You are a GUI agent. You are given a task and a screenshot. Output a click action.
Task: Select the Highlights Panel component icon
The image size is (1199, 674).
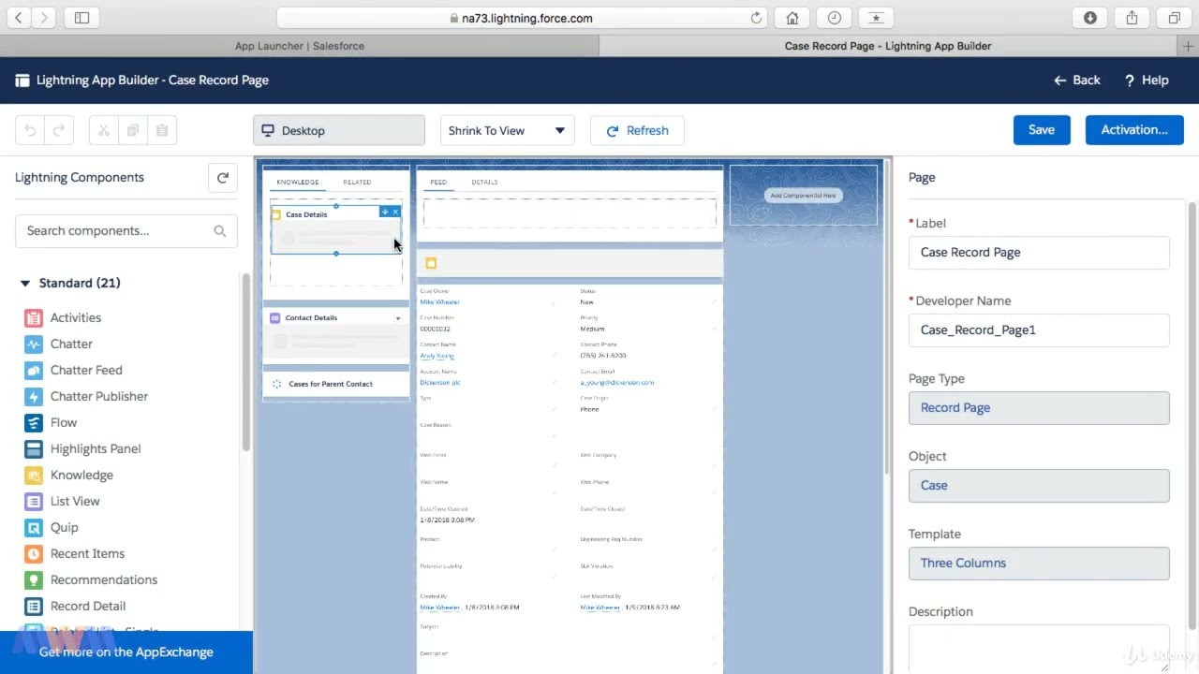tap(34, 449)
